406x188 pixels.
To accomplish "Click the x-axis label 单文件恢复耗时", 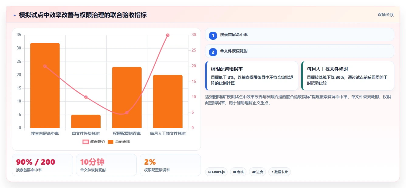I will tap(86, 133).
